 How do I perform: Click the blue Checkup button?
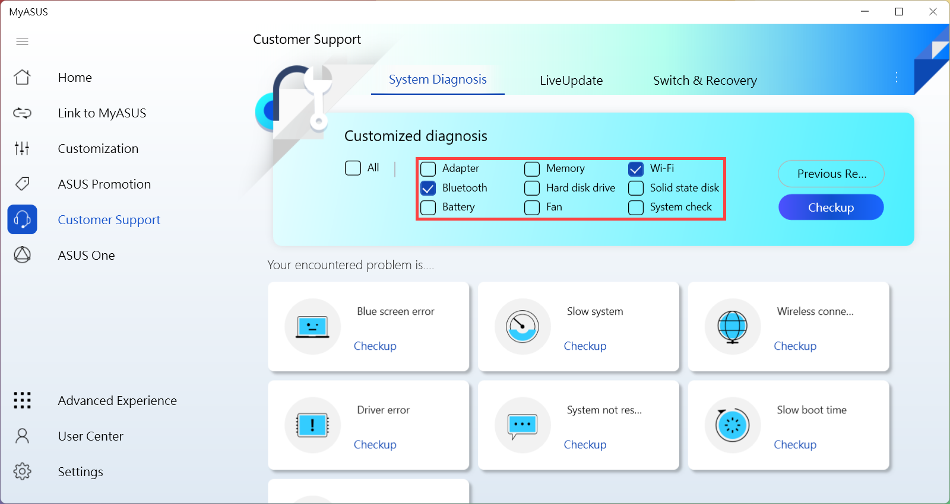831,208
